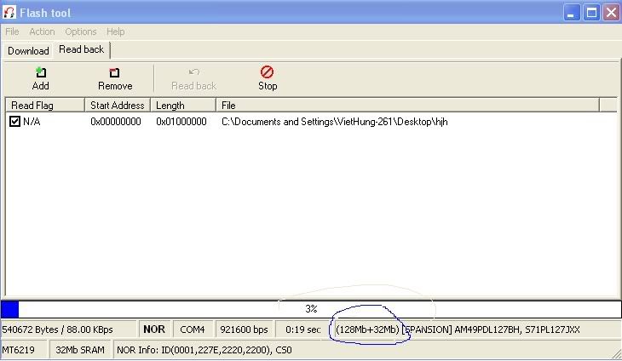This screenshot has height=361, width=622.
Task: Click the window resize grip corner
Action: [616, 354]
